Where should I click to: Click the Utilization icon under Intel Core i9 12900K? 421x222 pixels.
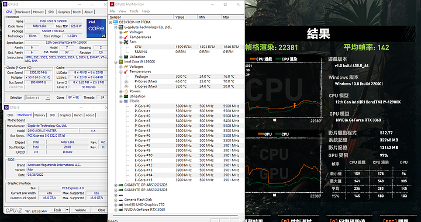[x=126, y=96]
